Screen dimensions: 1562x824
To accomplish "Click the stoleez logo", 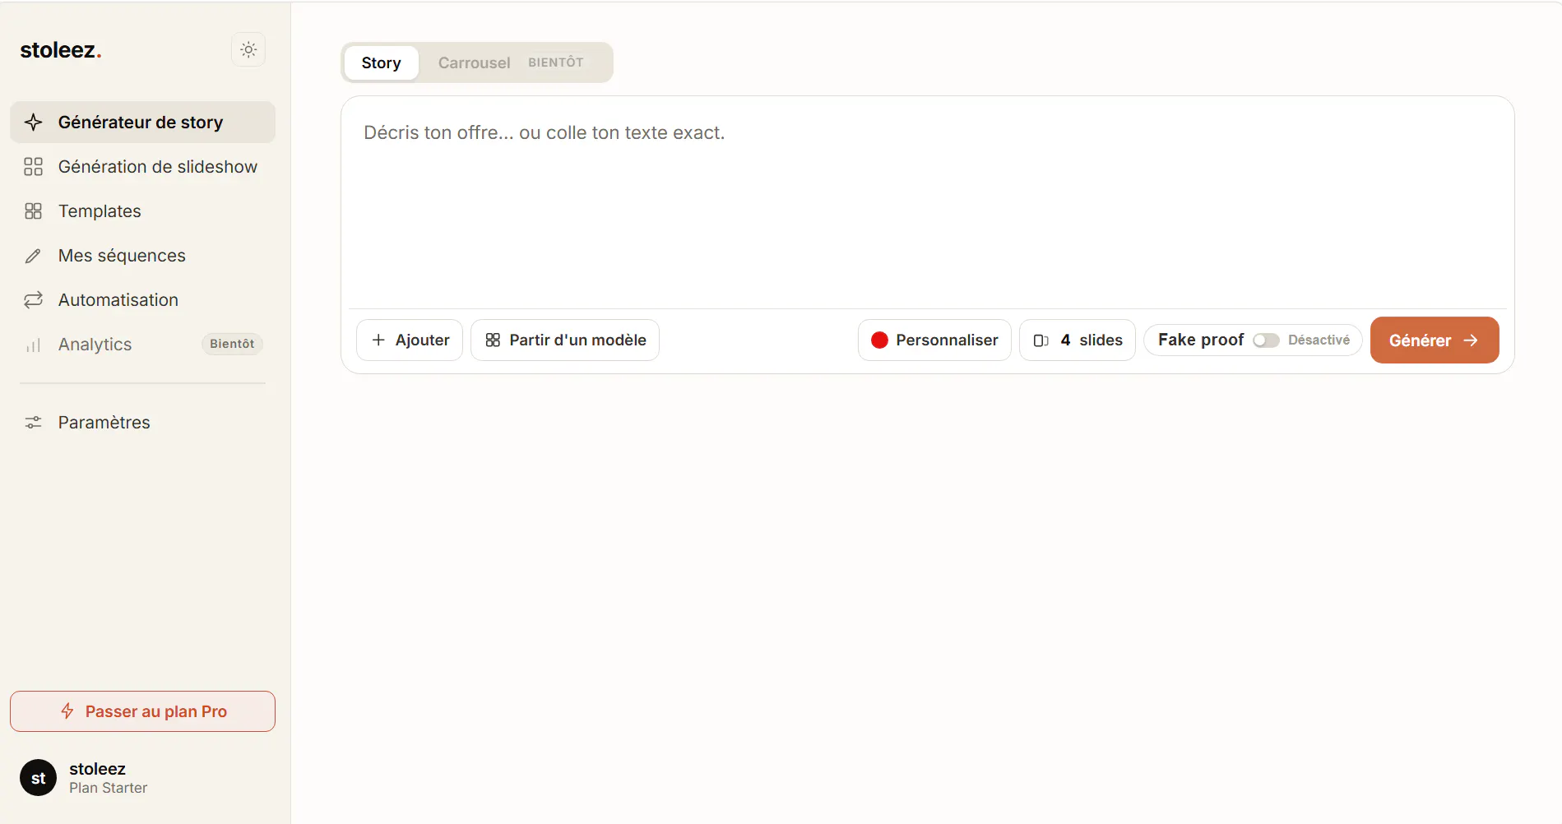I will [x=61, y=50].
